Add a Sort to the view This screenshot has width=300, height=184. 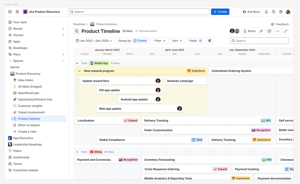(x=177, y=41)
